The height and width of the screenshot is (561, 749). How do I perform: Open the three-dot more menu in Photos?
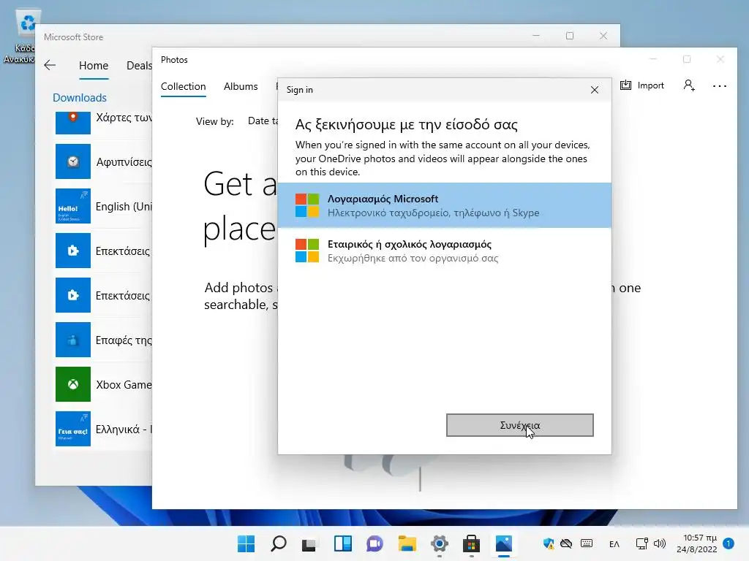tap(720, 86)
